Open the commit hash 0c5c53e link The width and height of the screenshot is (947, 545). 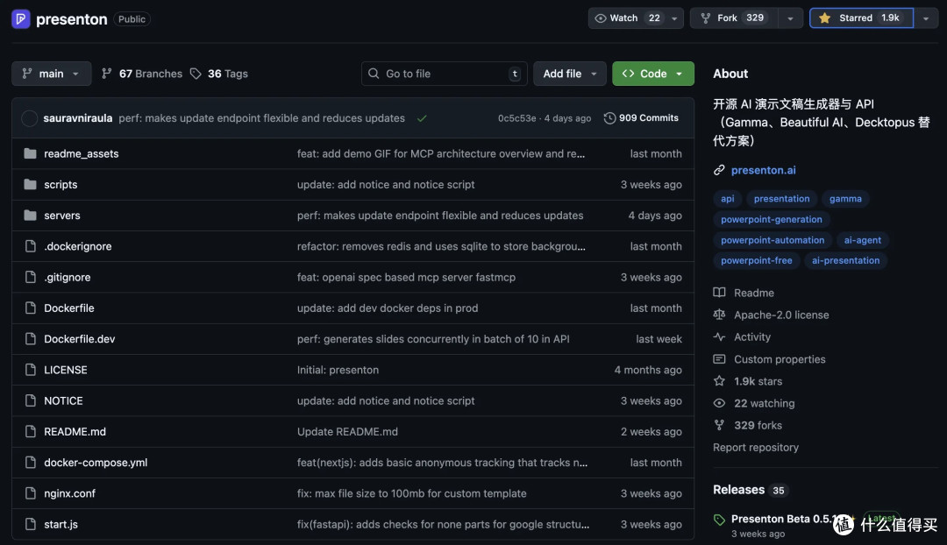coord(516,118)
